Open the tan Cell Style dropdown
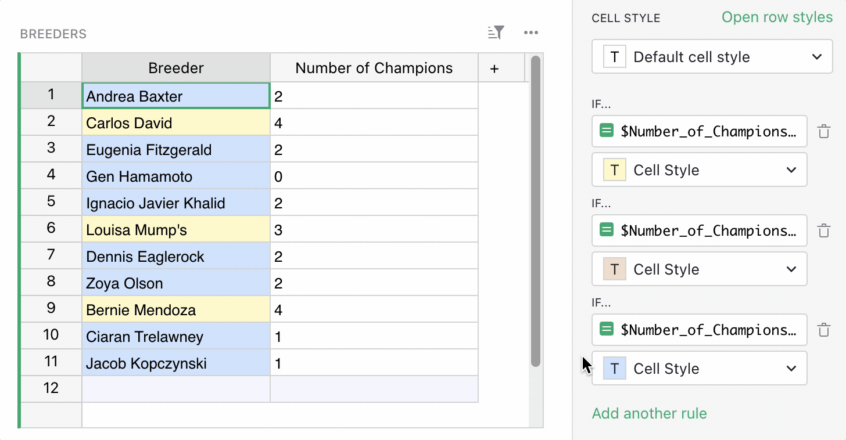The width and height of the screenshot is (846, 440). coord(791,269)
